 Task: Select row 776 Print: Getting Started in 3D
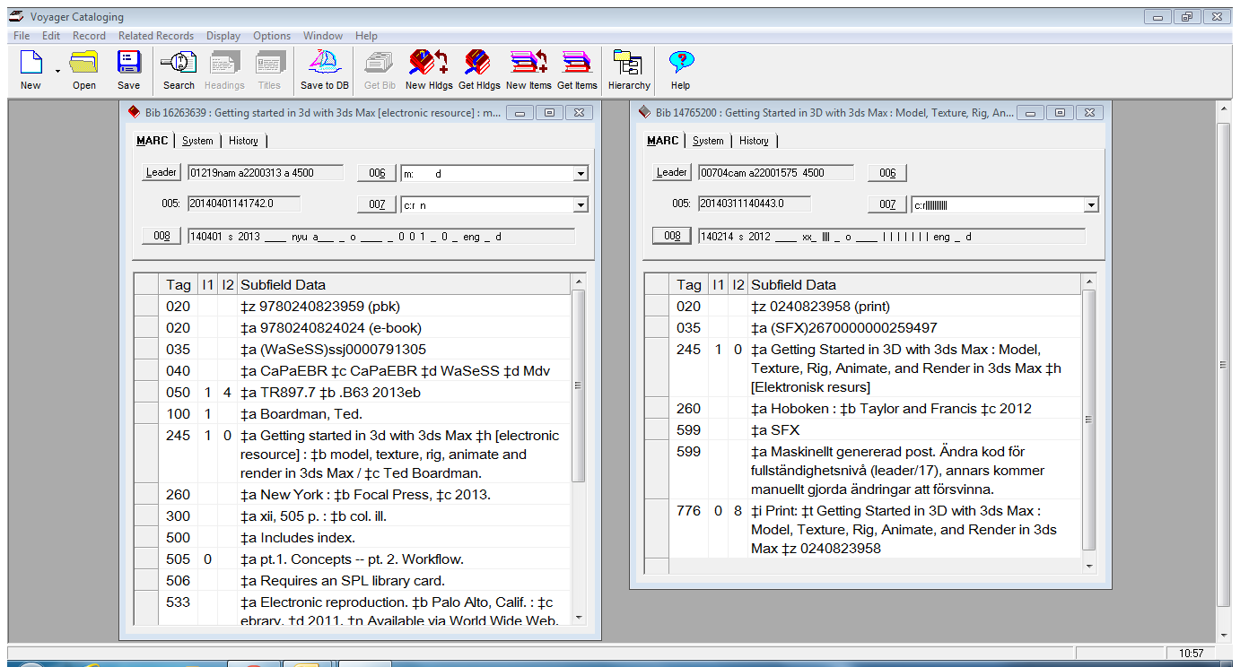pos(863,529)
